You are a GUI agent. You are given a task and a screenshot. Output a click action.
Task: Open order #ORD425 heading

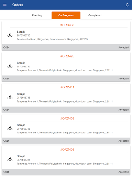67,56
